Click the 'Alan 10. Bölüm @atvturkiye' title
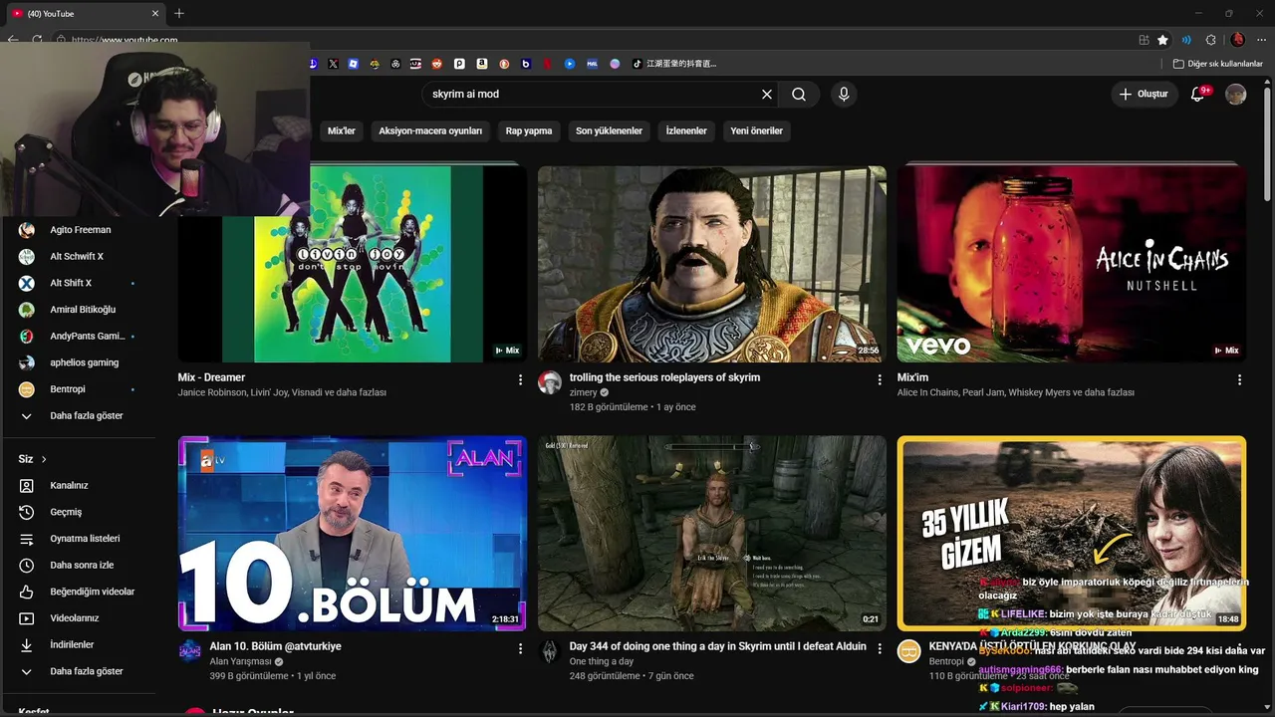Viewport: 1275px width, 717px height. [x=275, y=646]
